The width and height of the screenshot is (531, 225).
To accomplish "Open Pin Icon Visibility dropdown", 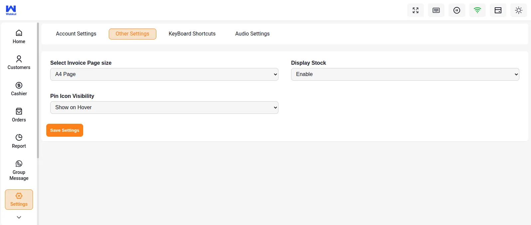I will click(x=164, y=108).
